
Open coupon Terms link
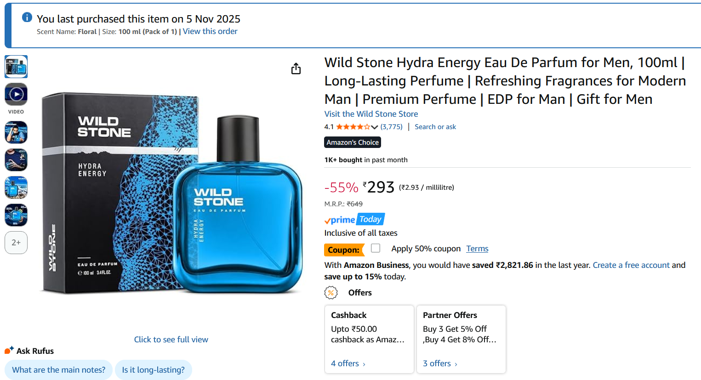[477, 249]
